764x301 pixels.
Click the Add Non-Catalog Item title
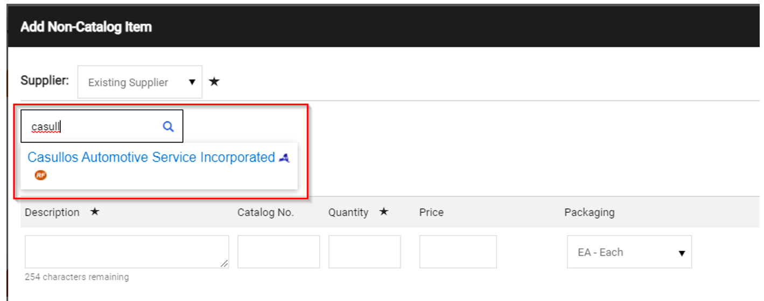tap(86, 27)
